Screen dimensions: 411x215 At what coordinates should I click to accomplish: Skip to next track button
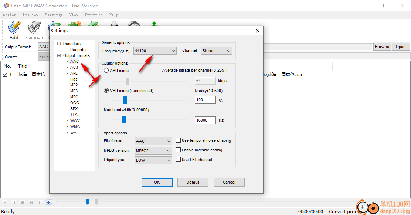(40, 202)
